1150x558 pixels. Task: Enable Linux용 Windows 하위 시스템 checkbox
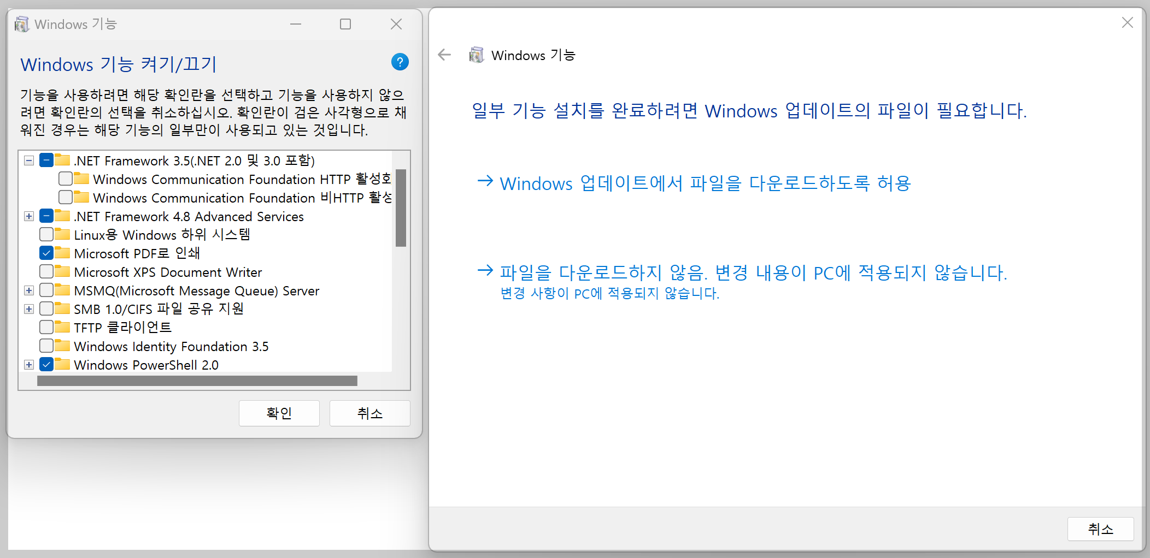pyautogui.click(x=46, y=235)
